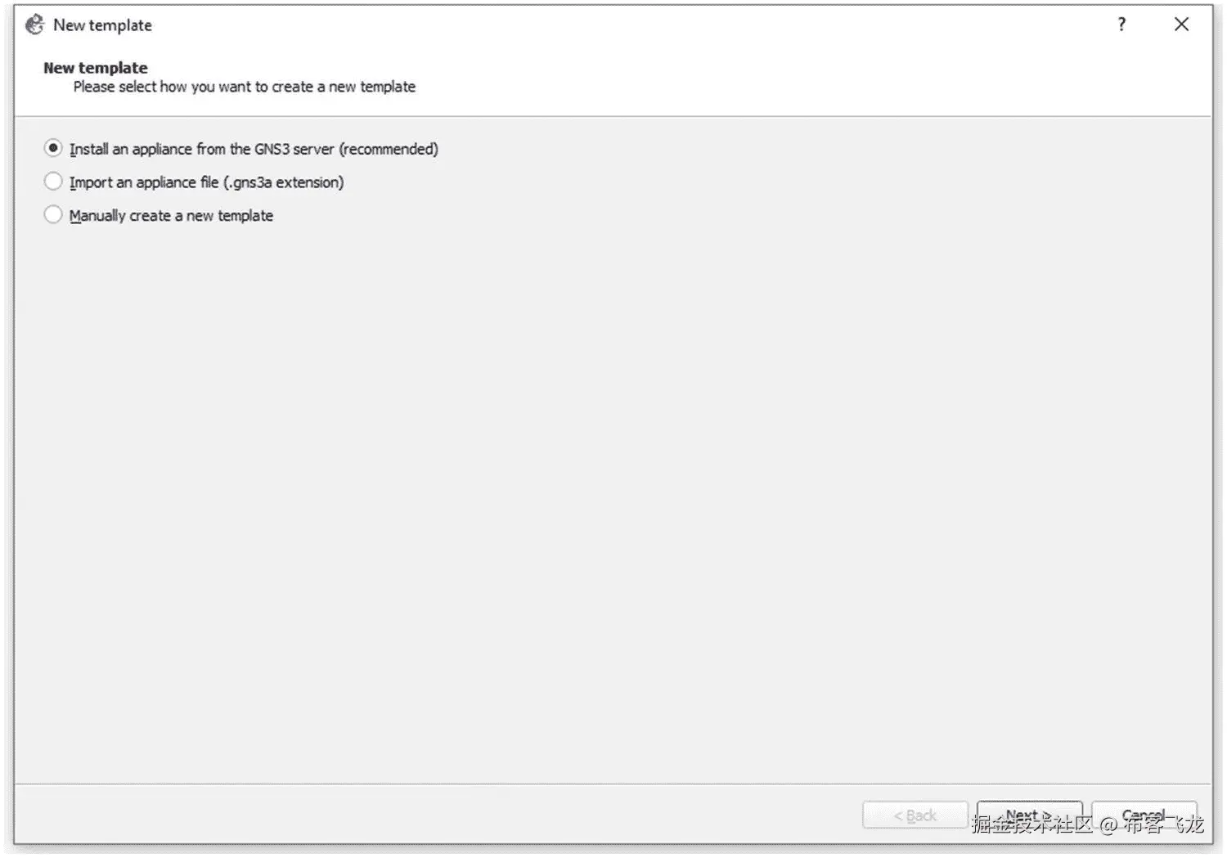Image resolution: width=1227 pixels, height=858 pixels.
Task: Click the blank grey wizard page area
Action: [x=613, y=491]
